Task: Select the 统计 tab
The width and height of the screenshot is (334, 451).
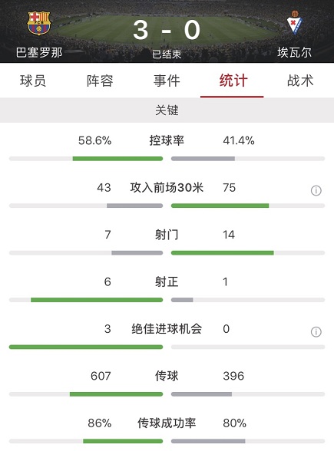Action: (233, 81)
